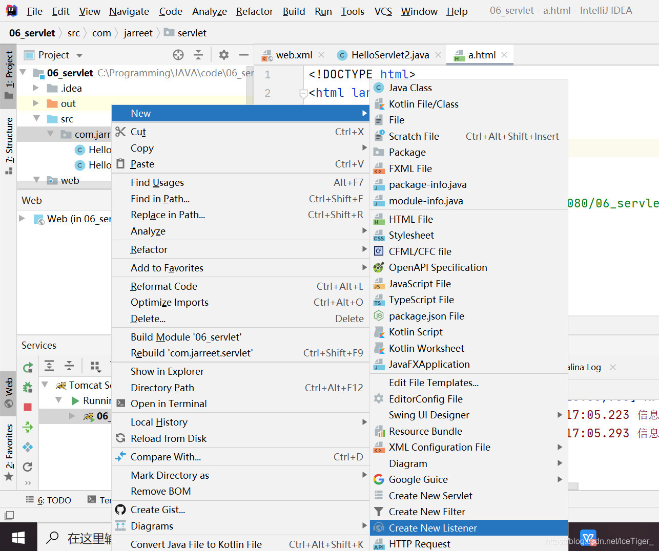Open Swing UI Designer submenu arrow
The width and height of the screenshot is (659, 551).
point(560,415)
